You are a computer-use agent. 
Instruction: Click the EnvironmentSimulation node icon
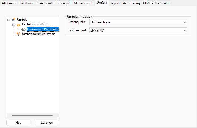24,29
